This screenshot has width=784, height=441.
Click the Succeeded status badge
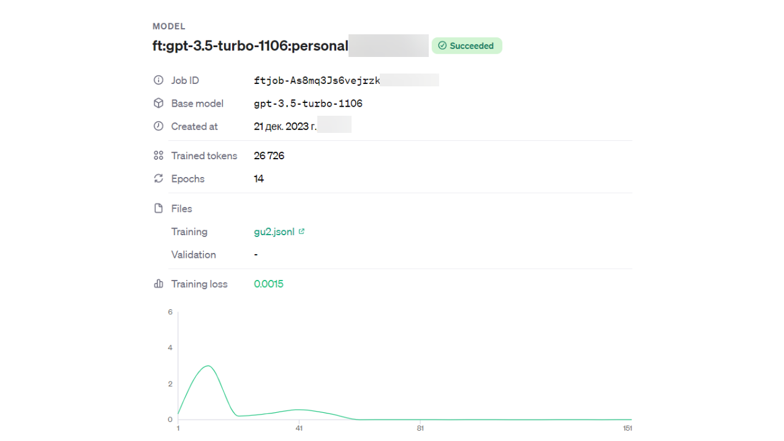click(x=467, y=46)
